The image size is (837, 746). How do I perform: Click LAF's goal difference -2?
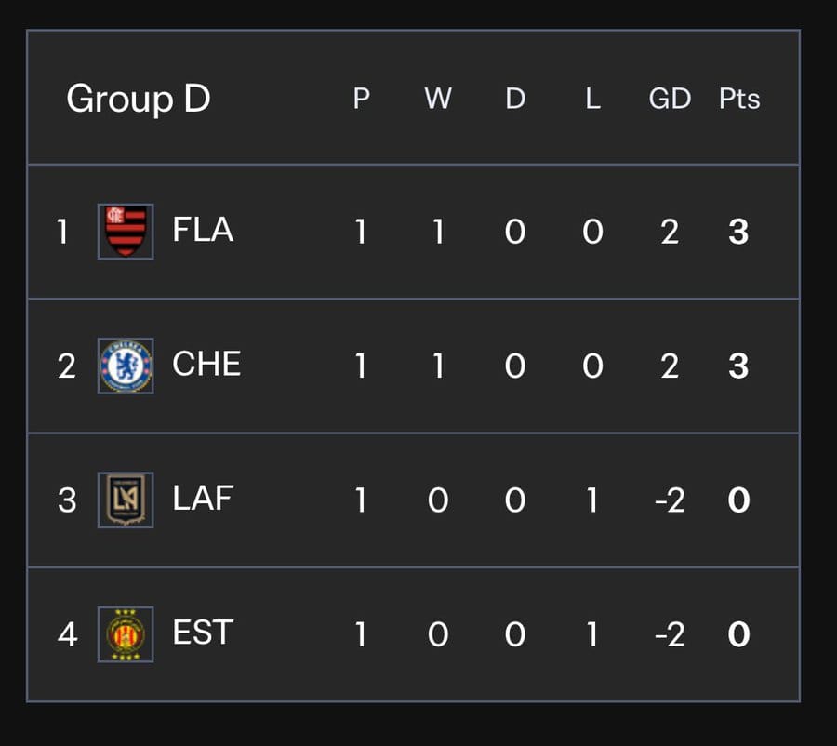tap(670, 500)
